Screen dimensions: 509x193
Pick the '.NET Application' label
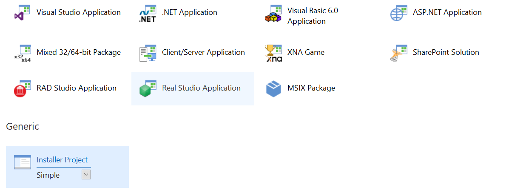point(190,12)
